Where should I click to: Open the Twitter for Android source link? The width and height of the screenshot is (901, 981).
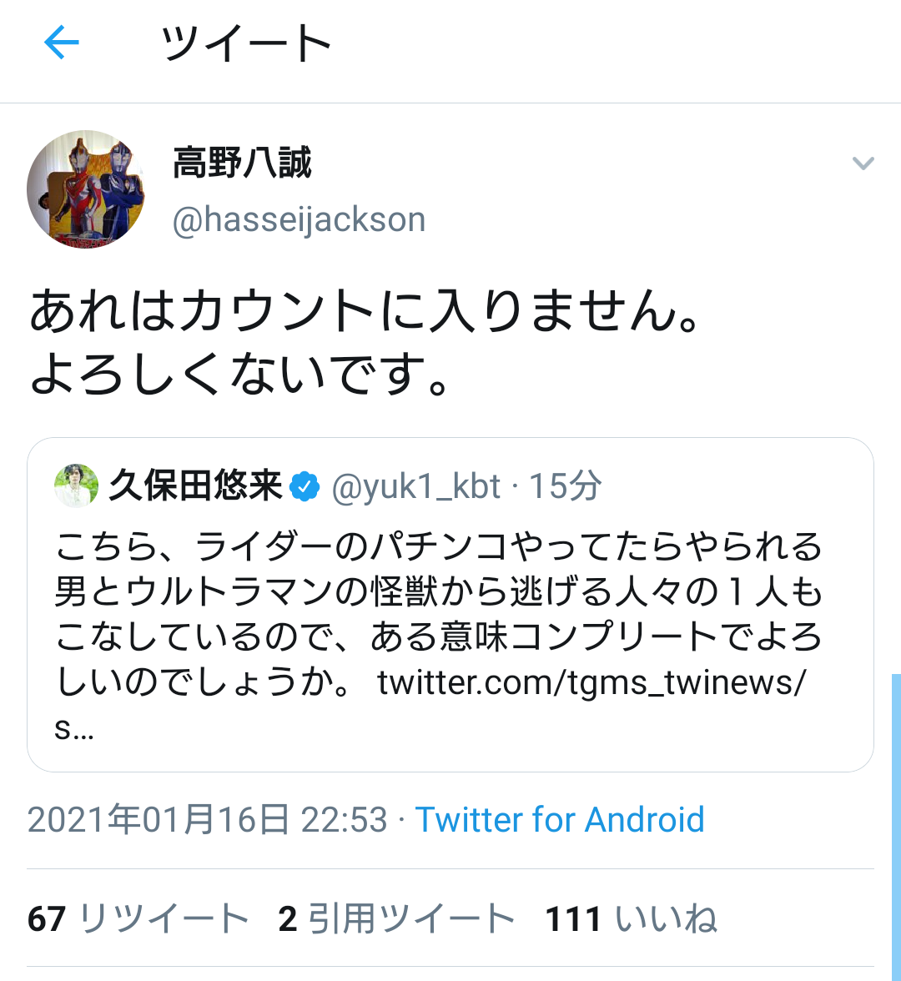560,820
